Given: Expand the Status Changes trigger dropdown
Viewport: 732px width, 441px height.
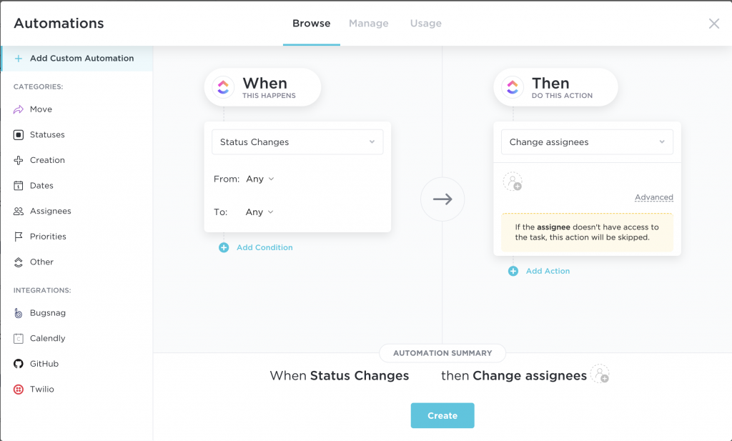Looking at the screenshot, I should coord(297,142).
